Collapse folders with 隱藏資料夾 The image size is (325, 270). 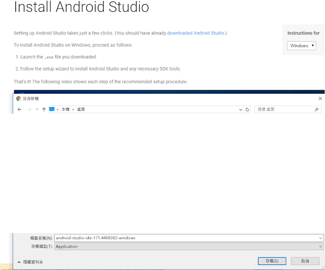pos(30,262)
